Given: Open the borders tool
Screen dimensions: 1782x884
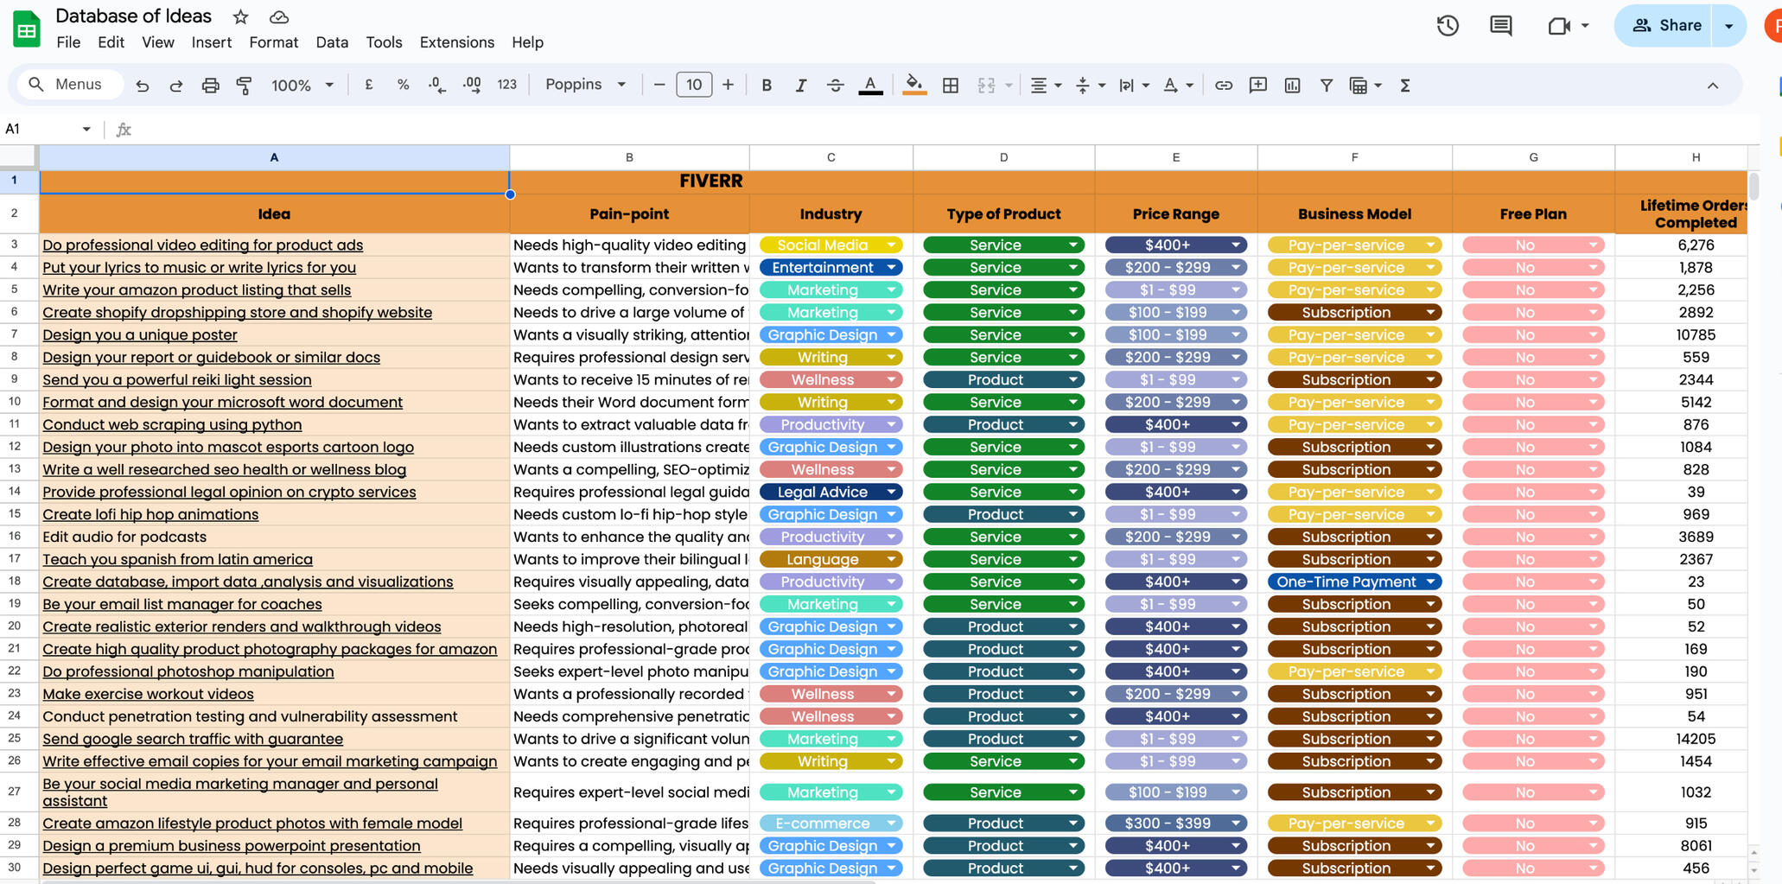Looking at the screenshot, I should [951, 86].
